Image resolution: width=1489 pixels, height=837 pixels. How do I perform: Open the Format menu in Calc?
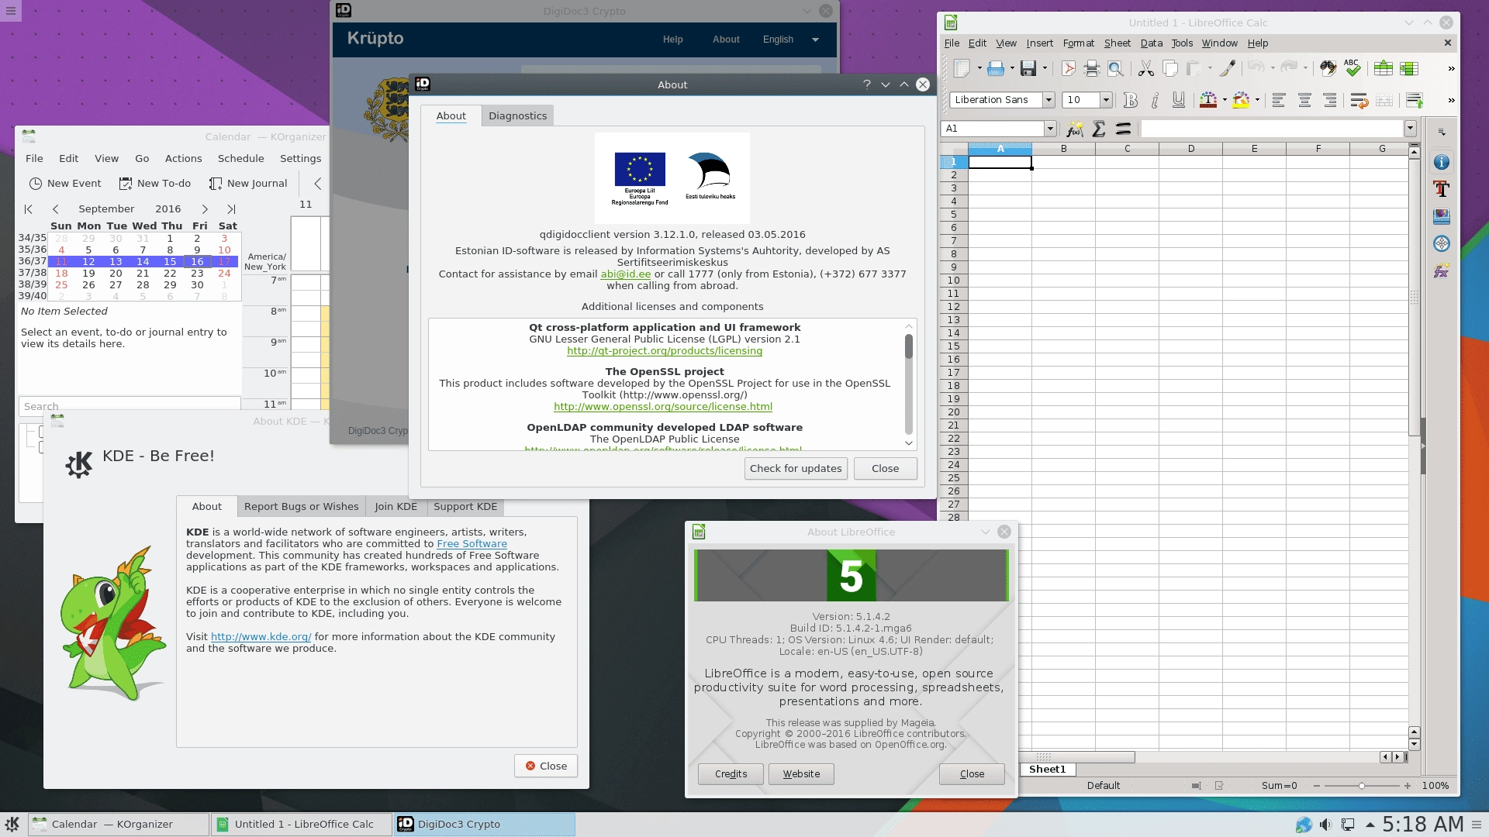(1078, 43)
